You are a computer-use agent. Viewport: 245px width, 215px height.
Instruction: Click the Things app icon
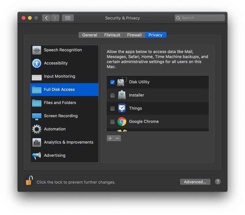(x=122, y=108)
